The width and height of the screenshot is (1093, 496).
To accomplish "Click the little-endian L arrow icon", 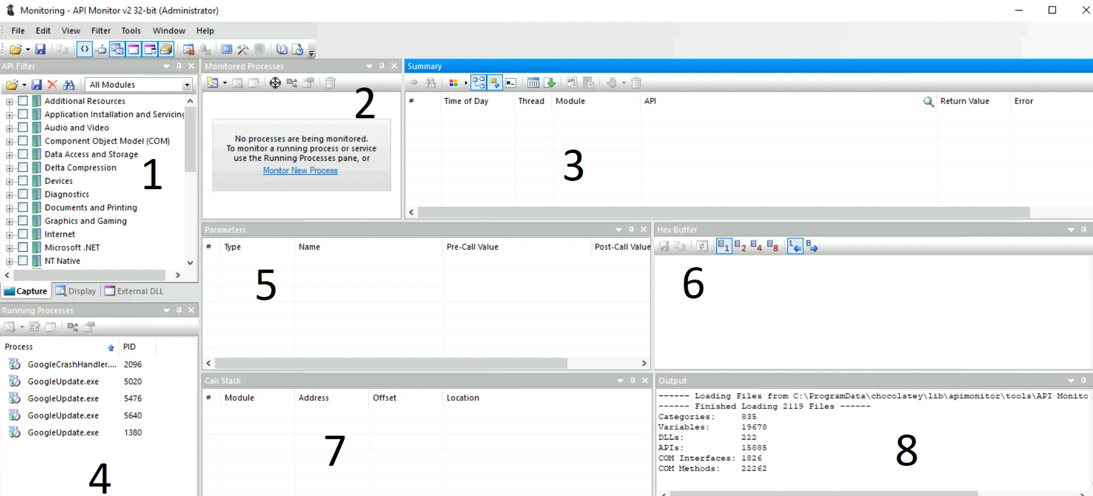I will tap(795, 246).
